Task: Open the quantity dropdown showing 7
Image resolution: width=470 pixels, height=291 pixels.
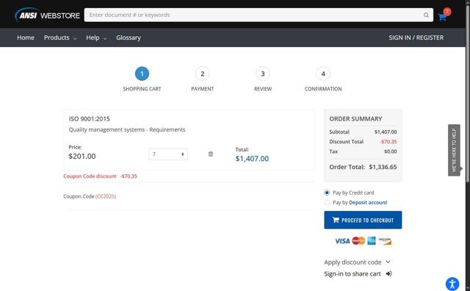Action: pyautogui.click(x=168, y=154)
